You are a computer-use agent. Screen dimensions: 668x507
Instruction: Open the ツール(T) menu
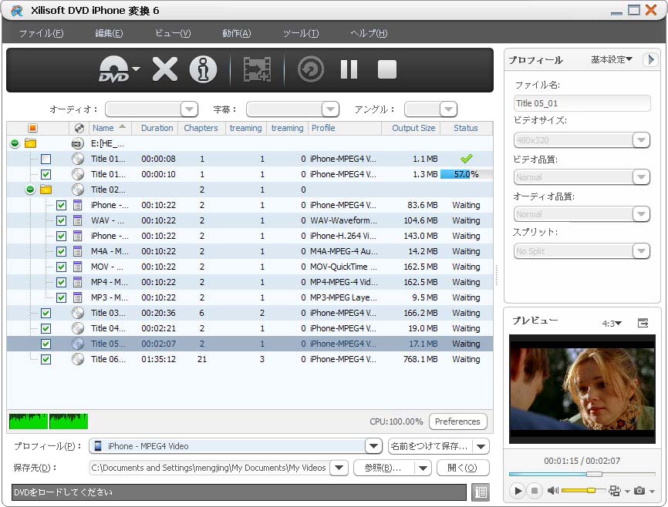[300, 33]
